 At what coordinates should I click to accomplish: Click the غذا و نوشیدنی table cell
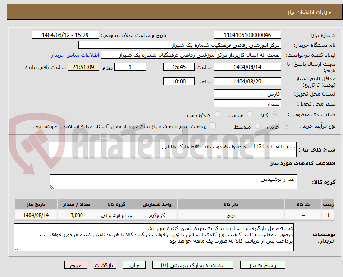tap(116, 215)
